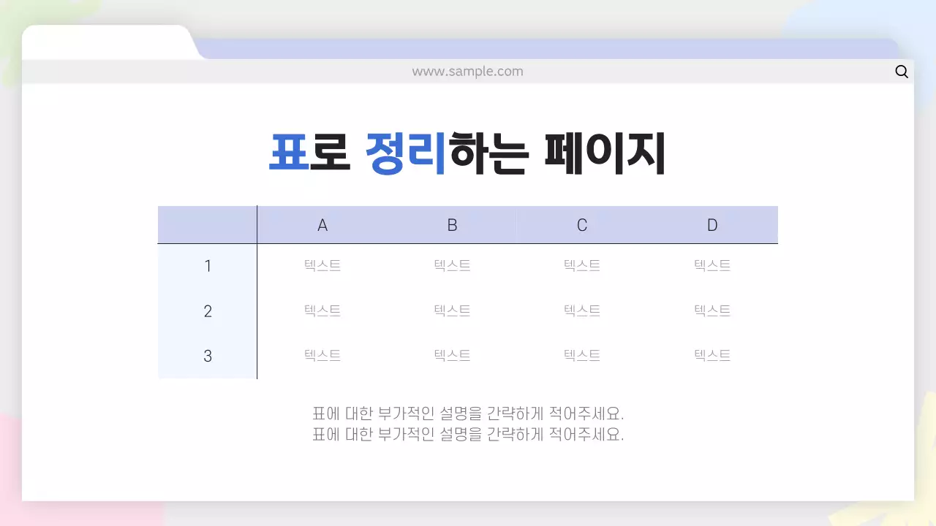Image resolution: width=936 pixels, height=526 pixels.
Task: Select column header B
Action: (x=452, y=225)
